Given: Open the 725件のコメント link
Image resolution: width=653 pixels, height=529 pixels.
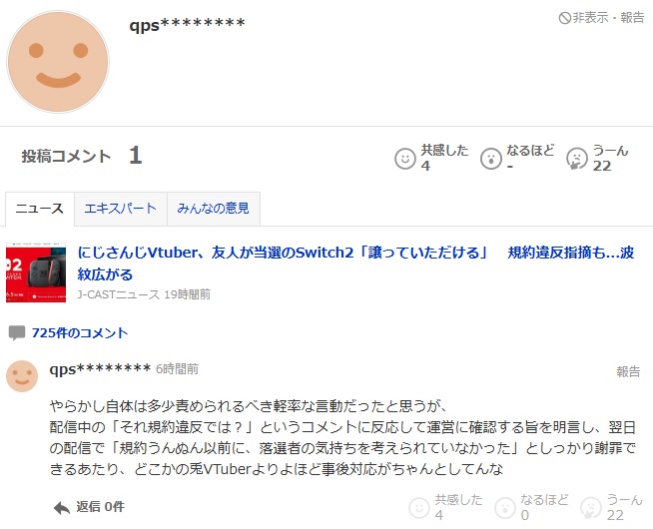Looking at the screenshot, I should point(80,333).
